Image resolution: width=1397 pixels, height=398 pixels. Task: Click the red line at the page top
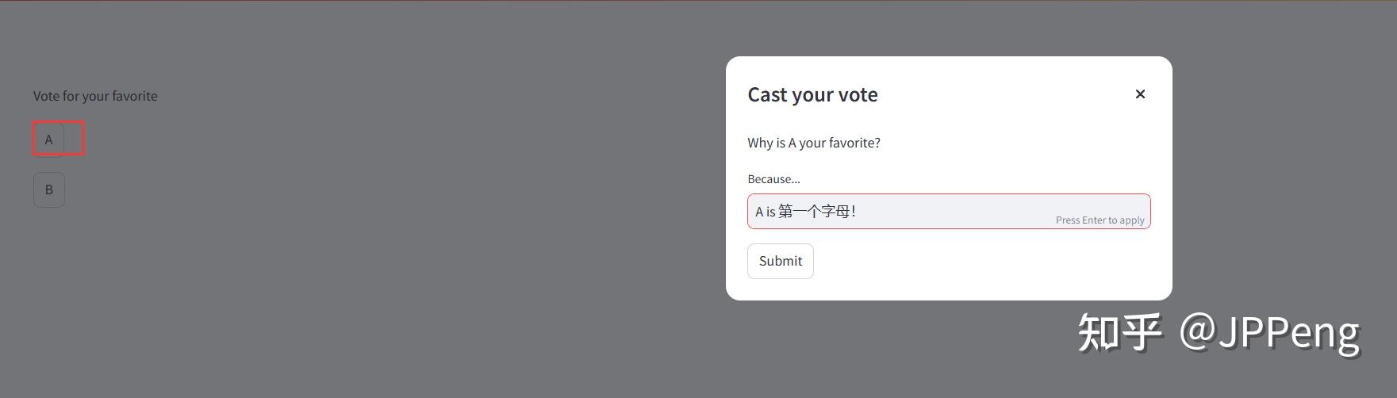pos(698,1)
